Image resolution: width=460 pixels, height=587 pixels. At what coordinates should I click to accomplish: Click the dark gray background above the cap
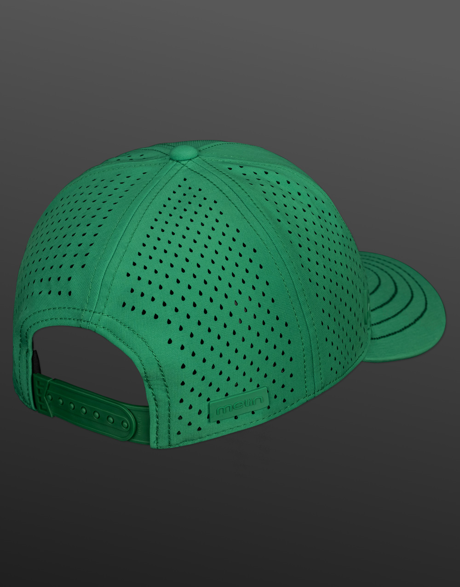pyautogui.click(x=230, y=69)
